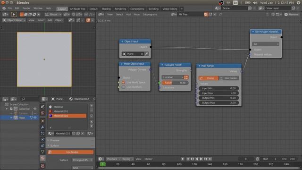The width and height of the screenshot is (302, 170).
Task: Clear Plane object in Object Input node
Action: (x=142, y=54)
